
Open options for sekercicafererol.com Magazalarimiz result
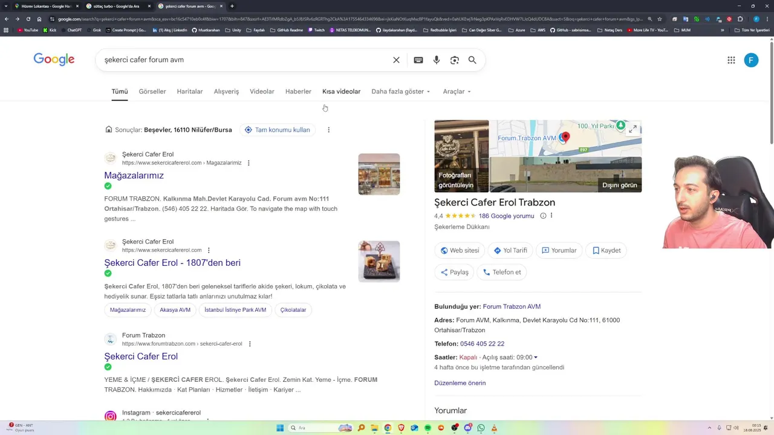click(x=249, y=163)
